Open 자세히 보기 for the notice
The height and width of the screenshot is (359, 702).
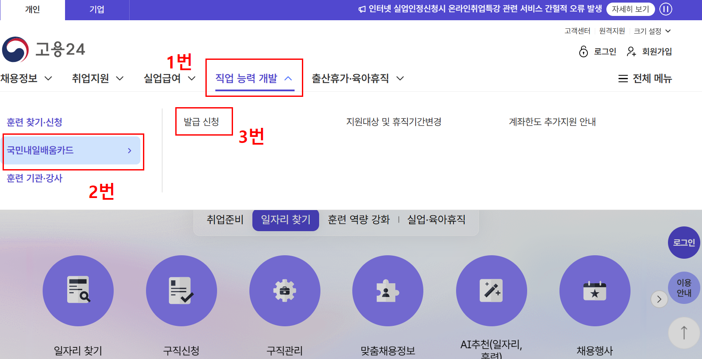631,9
